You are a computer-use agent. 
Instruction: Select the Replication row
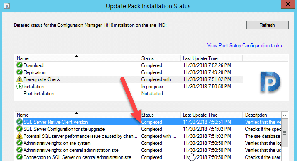click(129, 72)
